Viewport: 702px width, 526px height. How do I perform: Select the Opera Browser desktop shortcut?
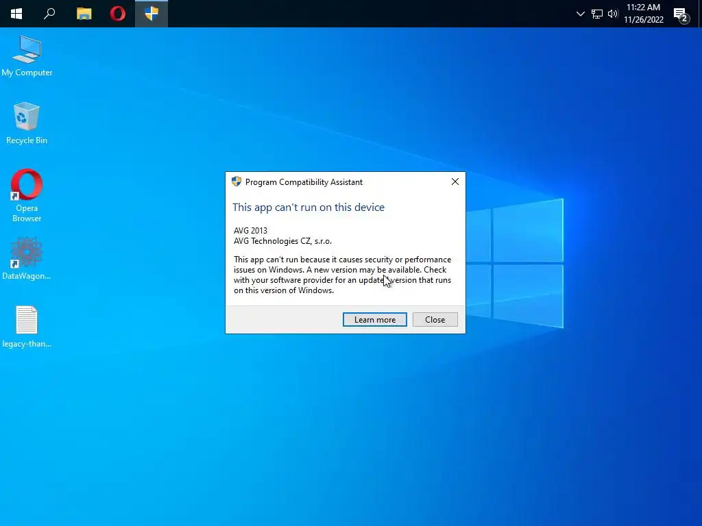click(27, 195)
